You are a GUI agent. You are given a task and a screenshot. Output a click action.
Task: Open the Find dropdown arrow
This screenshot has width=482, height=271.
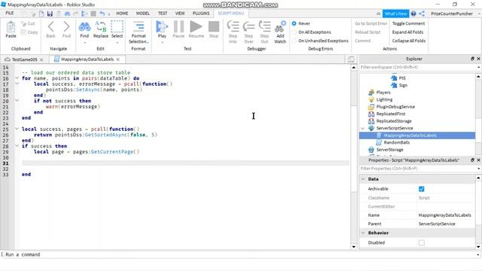pos(84,43)
